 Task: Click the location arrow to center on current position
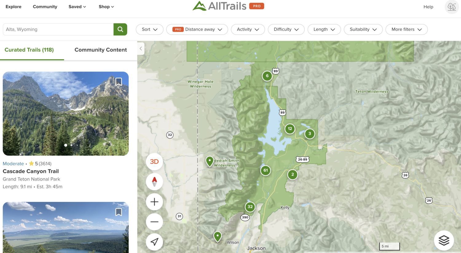click(154, 242)
